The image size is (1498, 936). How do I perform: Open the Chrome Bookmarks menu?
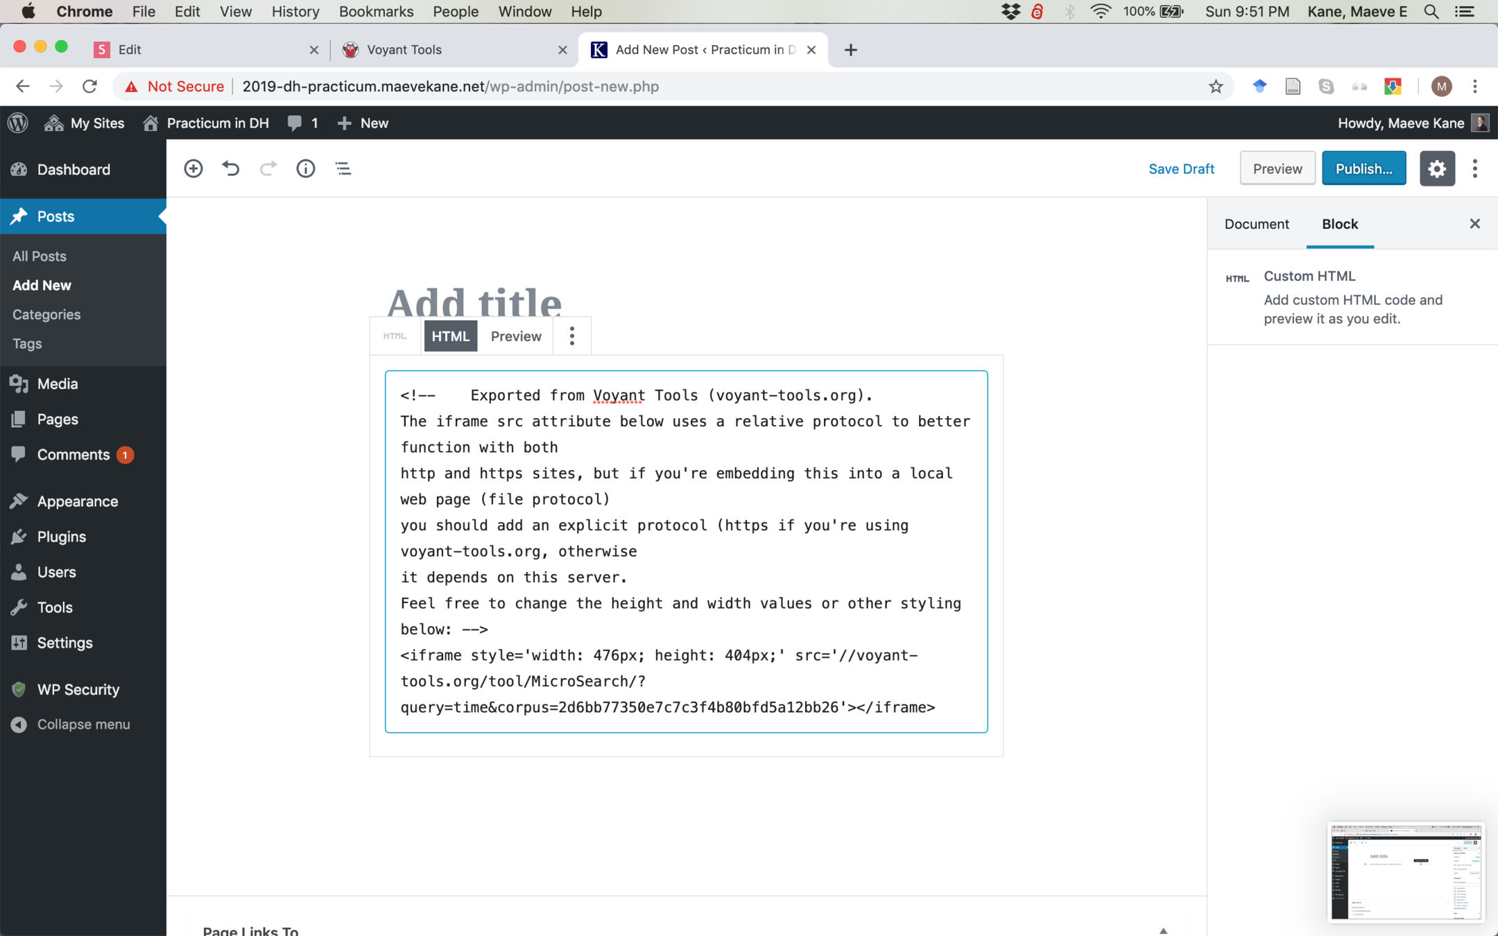375,11
